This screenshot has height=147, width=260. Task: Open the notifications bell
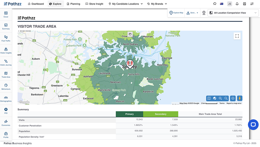tap(237, 4)
